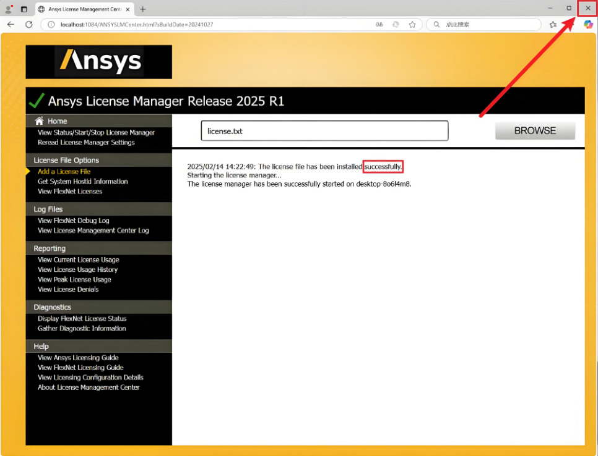Click the browser back arrow
598x456 pixels.
pyautogui.click(x=11, y=24)
